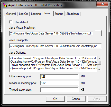111x107 pixels.
Task: Switch to the Logging tab
Action: click(36, 14)
